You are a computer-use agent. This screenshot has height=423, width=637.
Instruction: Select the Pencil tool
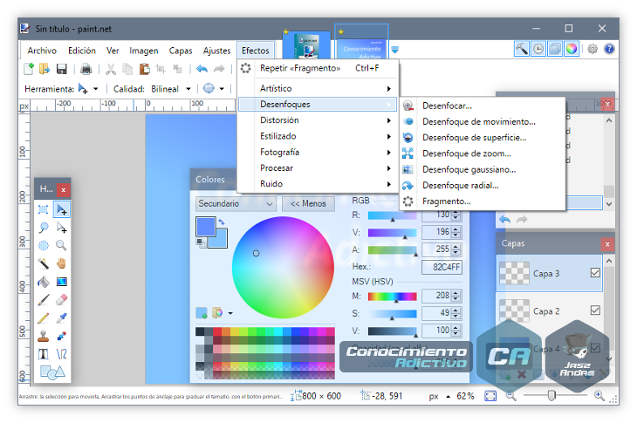[44, 317]
